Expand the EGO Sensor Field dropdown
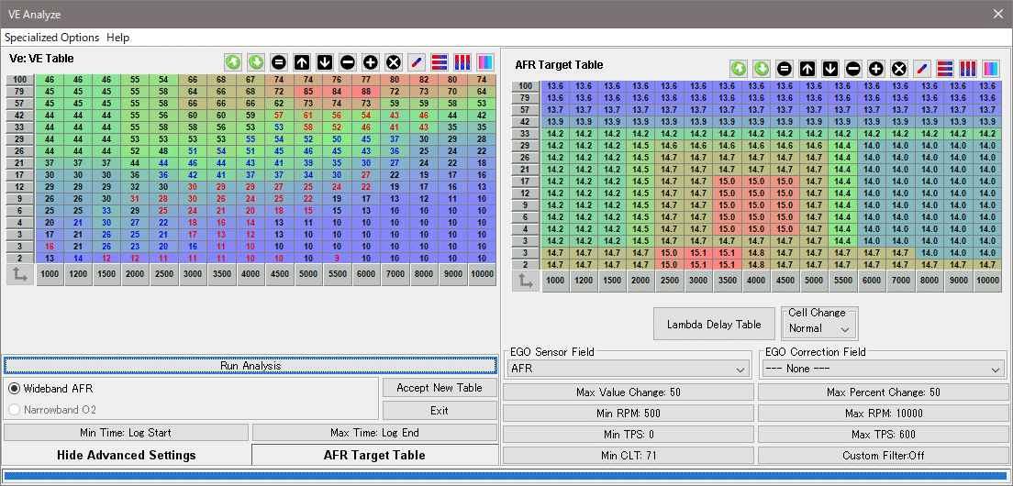 [628, 369]
